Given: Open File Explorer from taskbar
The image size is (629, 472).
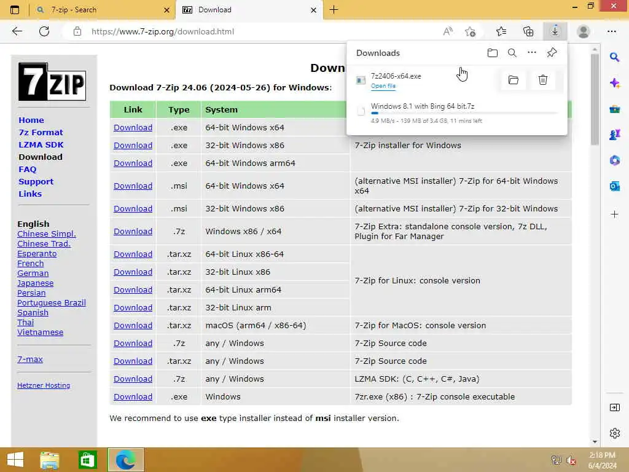Looking at the screenshot, I should 49,460.
